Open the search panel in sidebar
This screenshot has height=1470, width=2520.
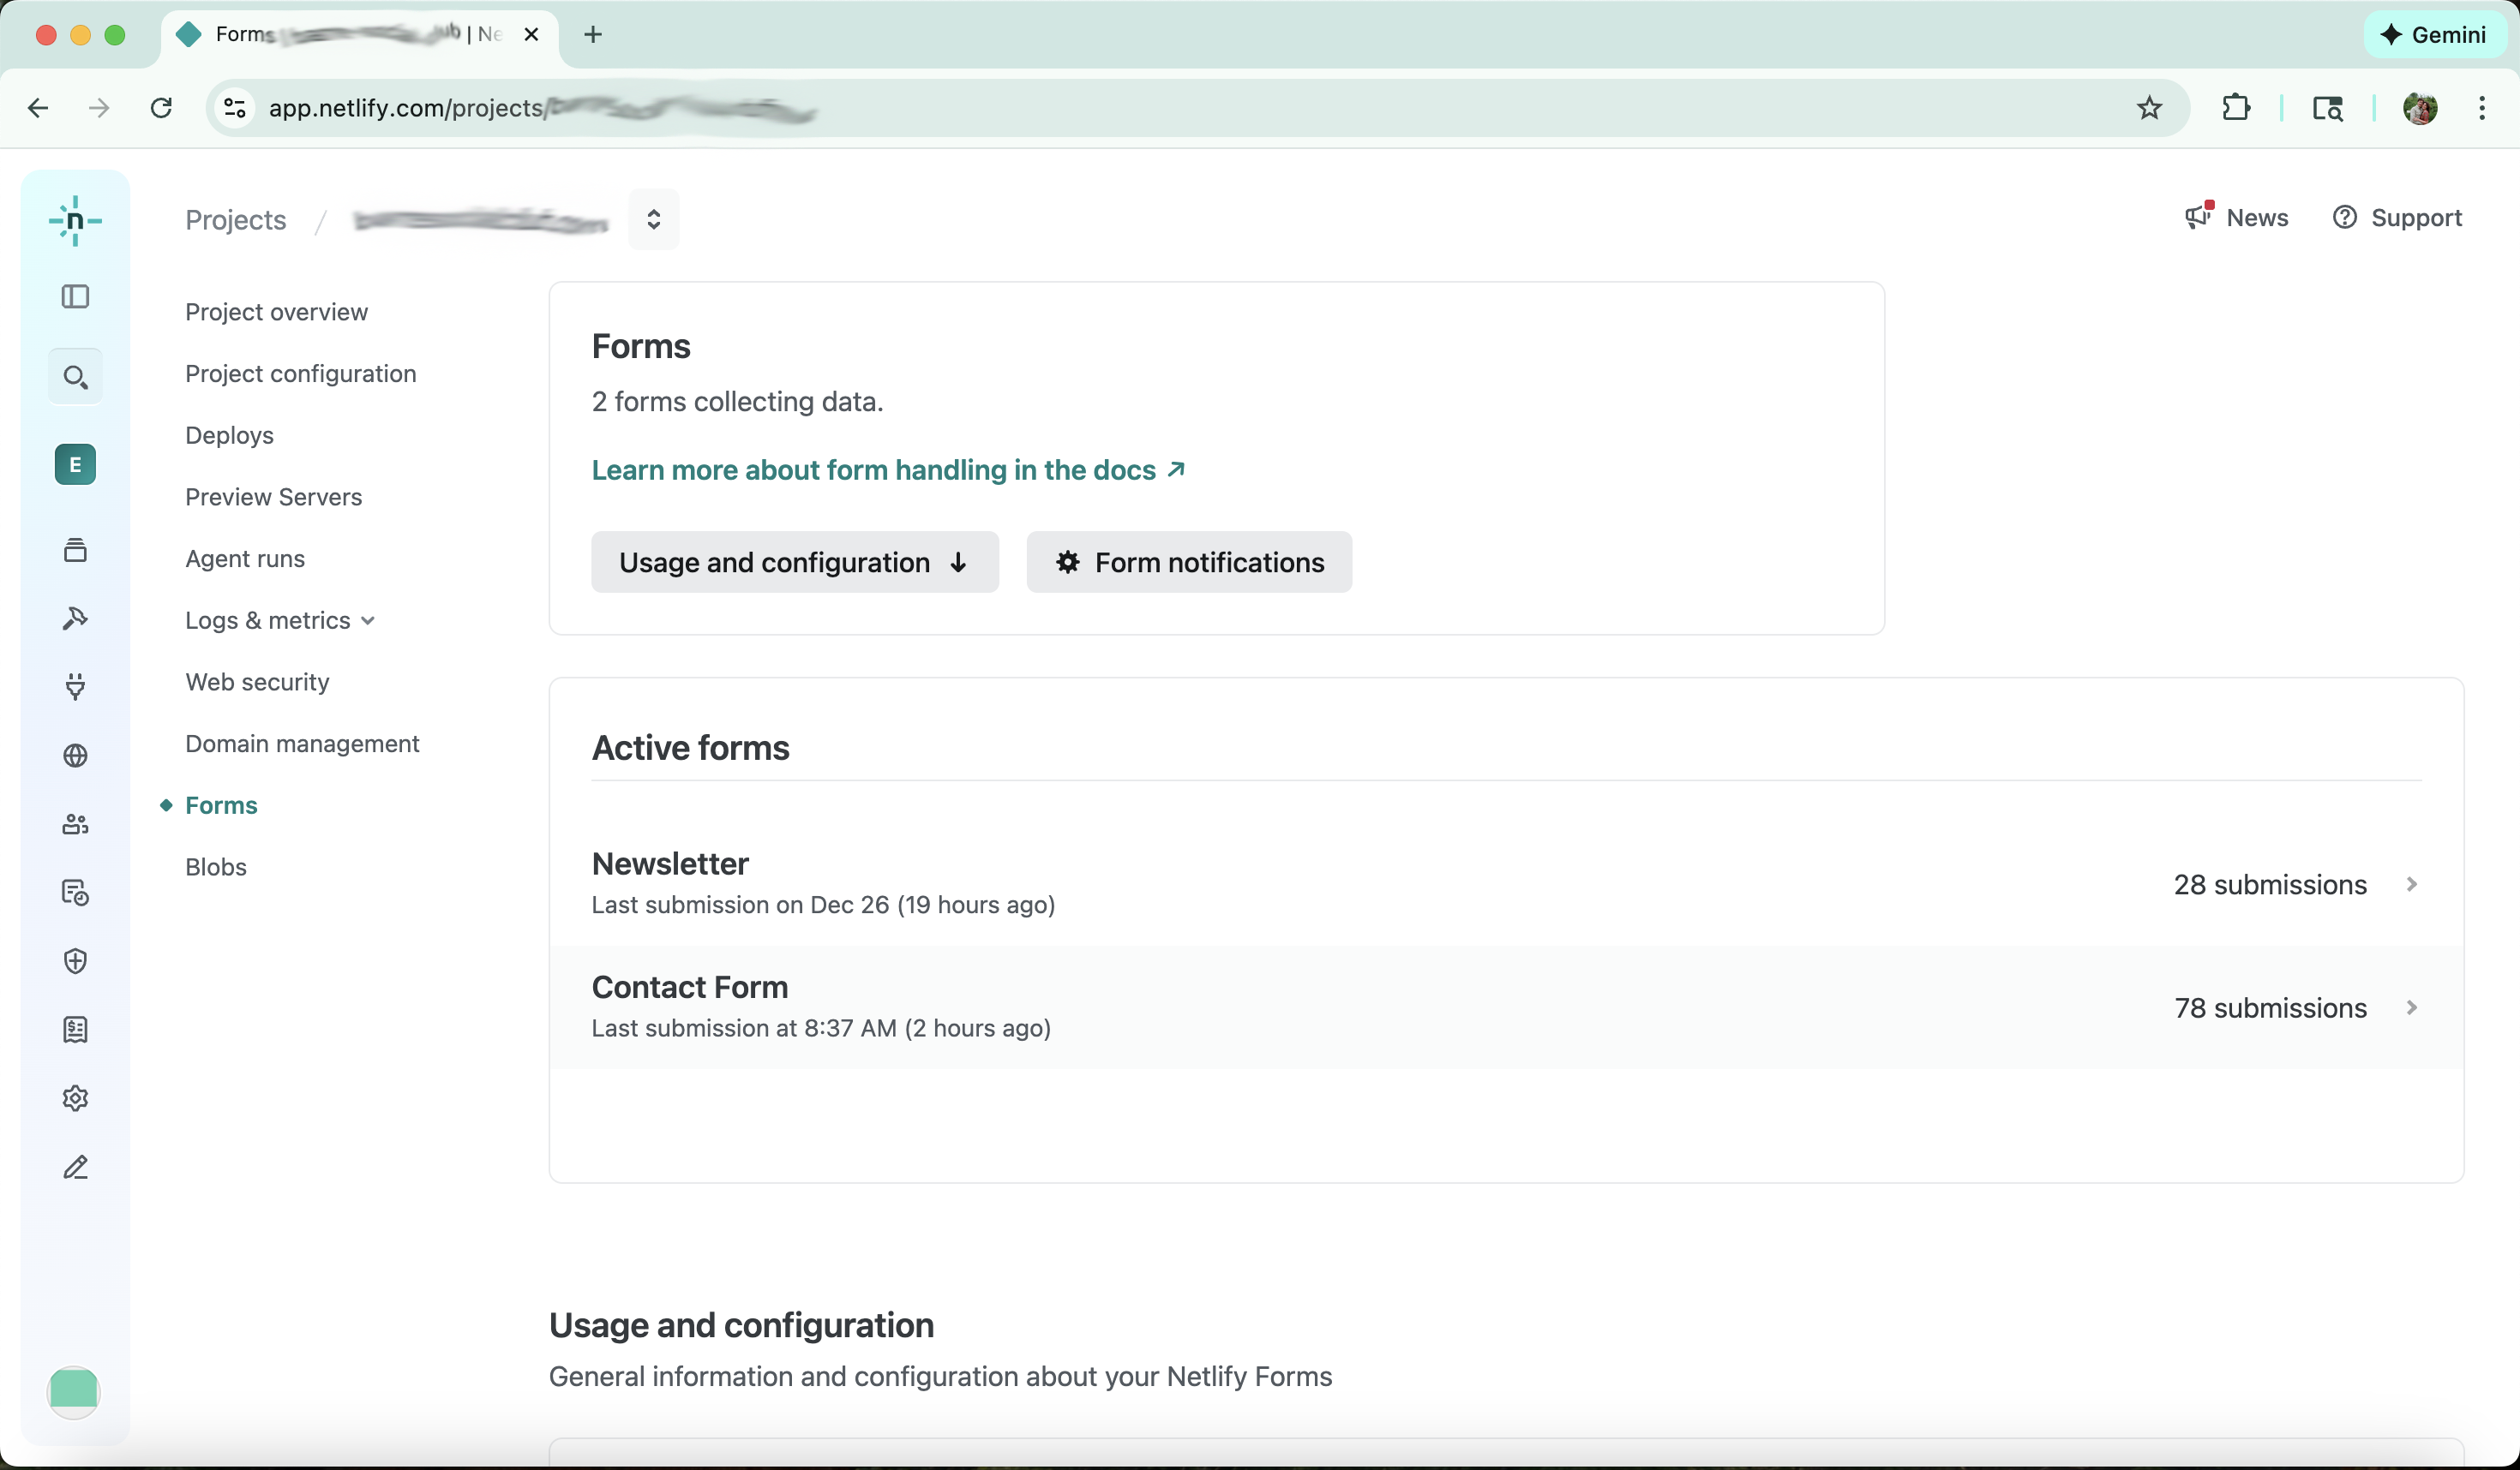point(76,377)
